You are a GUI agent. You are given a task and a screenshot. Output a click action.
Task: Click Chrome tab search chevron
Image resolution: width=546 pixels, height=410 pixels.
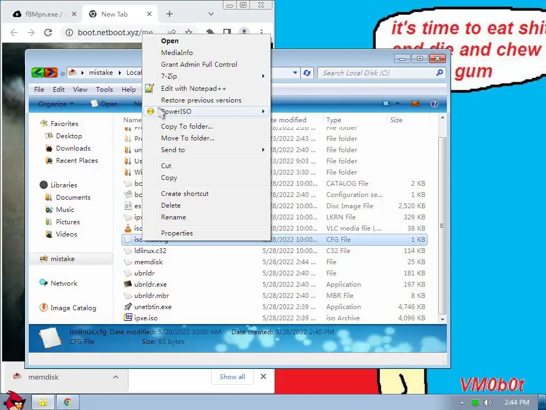pos(211,14)
